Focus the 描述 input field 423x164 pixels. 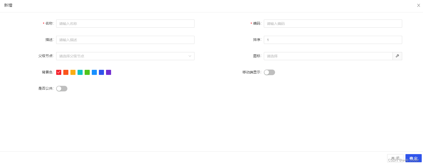tap(125, 40)
